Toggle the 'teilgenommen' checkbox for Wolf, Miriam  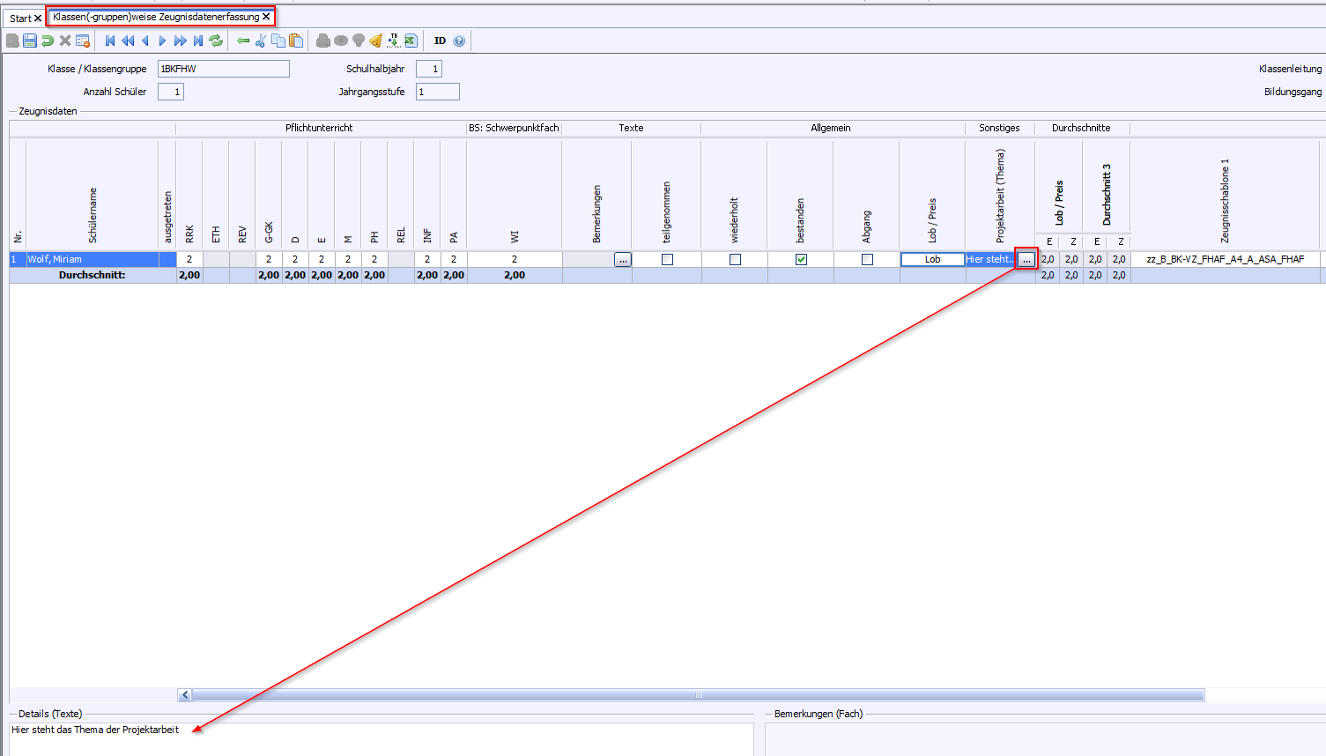667,260
